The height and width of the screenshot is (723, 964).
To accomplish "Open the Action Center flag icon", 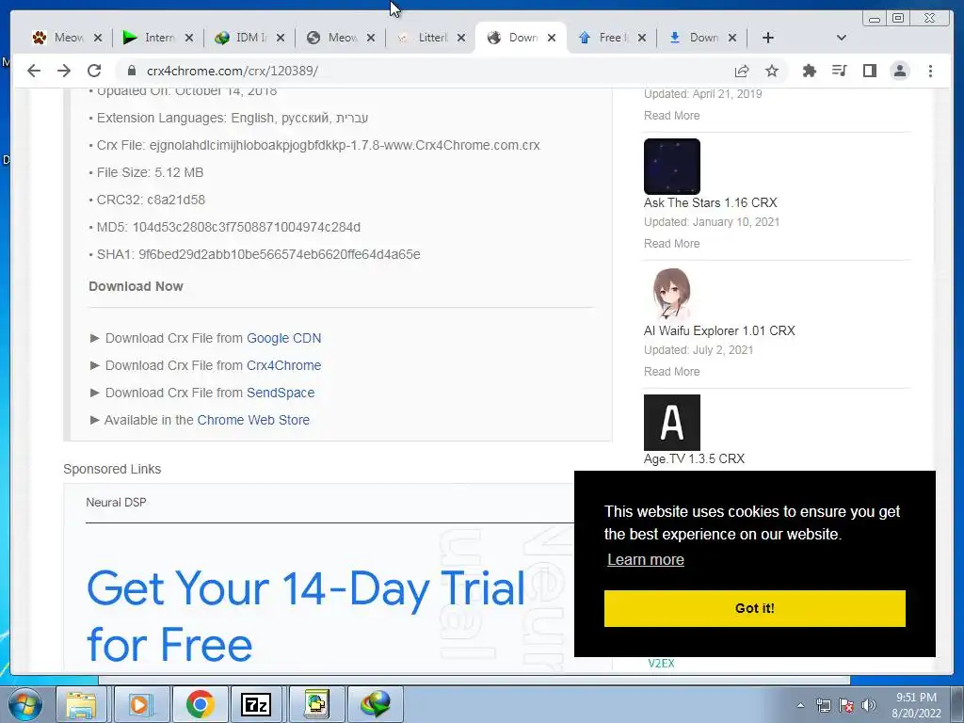I will point(846,705).
